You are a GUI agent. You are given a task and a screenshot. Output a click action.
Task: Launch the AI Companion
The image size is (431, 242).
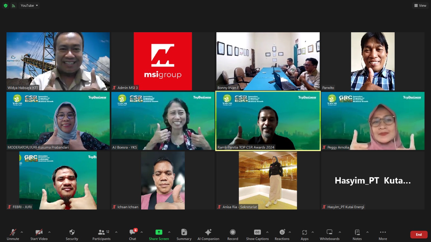208,234
